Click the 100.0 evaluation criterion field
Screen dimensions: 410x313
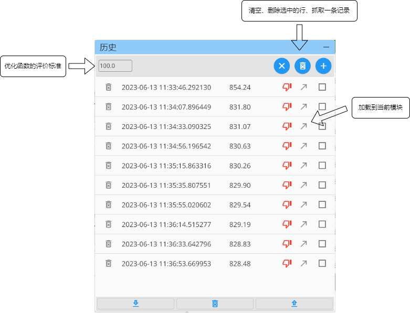[x=115, y=66]
